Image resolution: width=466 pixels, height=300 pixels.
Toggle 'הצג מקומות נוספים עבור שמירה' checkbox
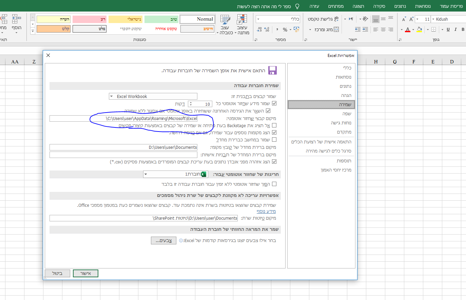click(x=274, y=133)
